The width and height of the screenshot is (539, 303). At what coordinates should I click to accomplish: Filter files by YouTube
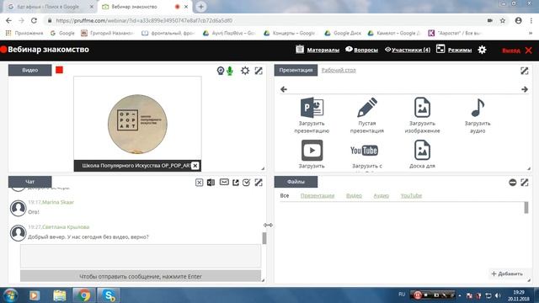[411, 195]
